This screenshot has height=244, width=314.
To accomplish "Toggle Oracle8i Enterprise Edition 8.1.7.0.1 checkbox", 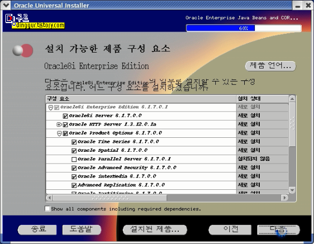I will click(x=57, y=108).
